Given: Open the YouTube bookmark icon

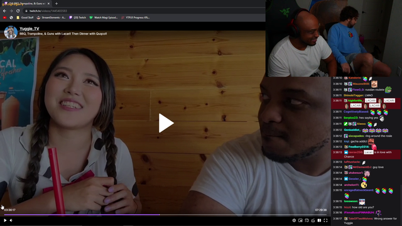Looking at the screenshot, I should [4, 18].
